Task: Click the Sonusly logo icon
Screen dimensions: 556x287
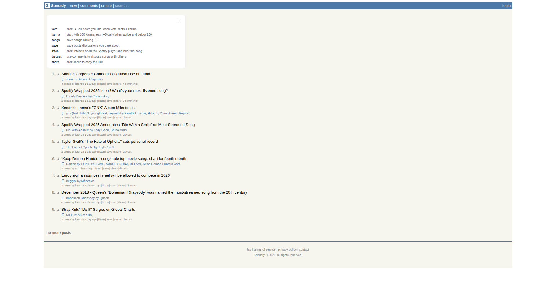Action: pos(47,5)
